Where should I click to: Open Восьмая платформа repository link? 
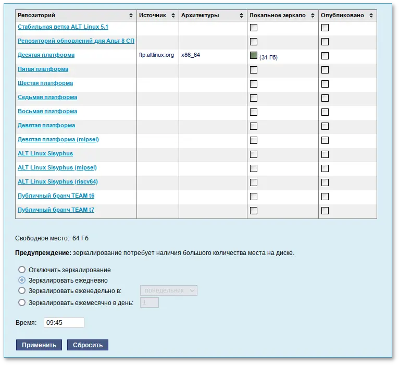(47, 111)
